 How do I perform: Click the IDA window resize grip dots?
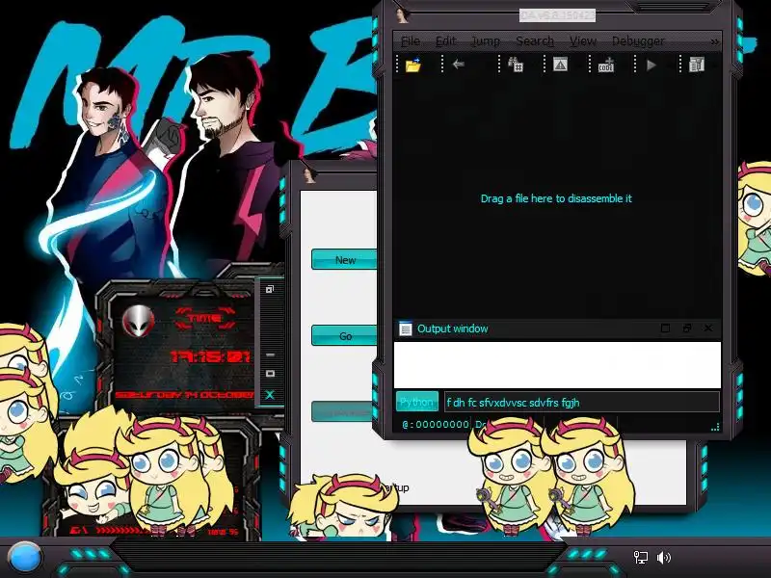click(x=715, y=427)
